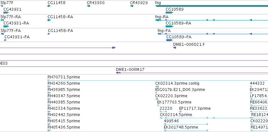Select the DME1-006O21.F feature arrow
This screenshot has width=268, height=132.
pos(175,48)
